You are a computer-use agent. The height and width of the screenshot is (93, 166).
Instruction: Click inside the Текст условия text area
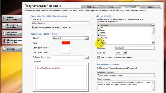pyautogui.click(x=125, y=86)
